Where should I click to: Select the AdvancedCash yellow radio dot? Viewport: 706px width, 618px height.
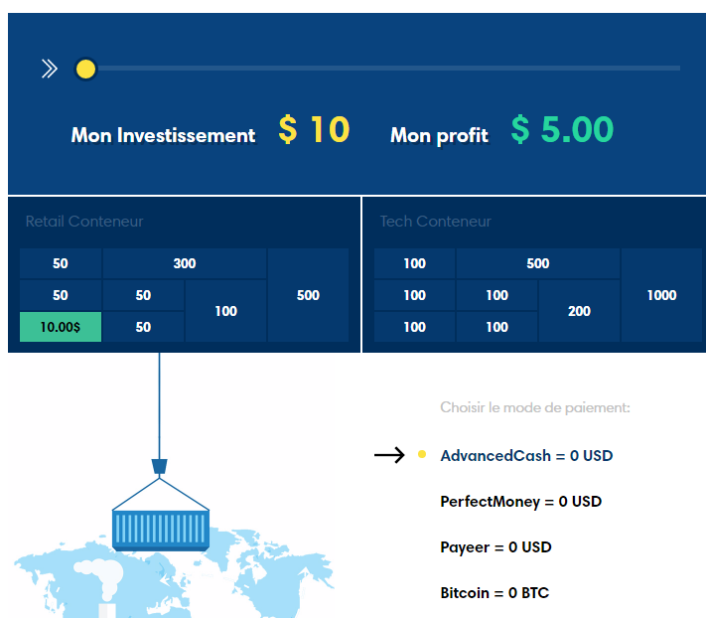(422, 454)
